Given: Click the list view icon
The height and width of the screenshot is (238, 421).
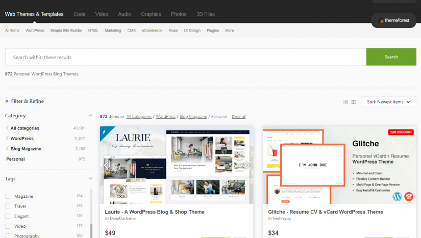Looking at the screenshot, I should (x=345, y=102).
